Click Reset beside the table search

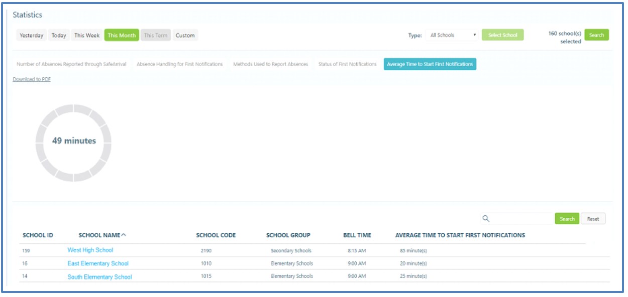point(593,219)
